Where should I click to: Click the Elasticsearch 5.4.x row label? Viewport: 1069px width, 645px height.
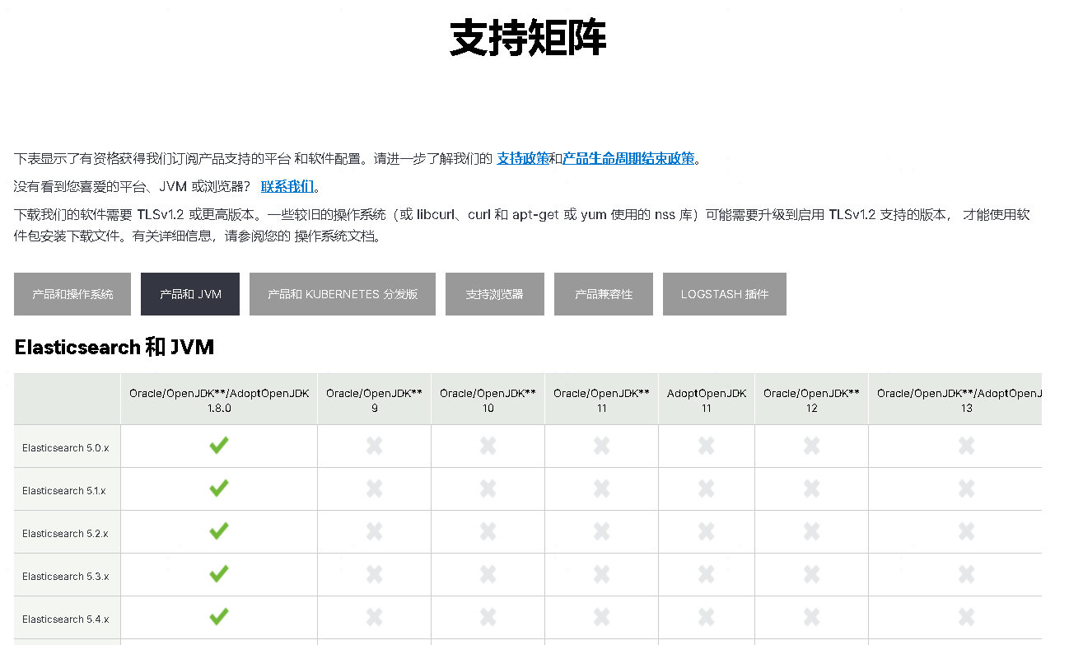click(66, 619)
